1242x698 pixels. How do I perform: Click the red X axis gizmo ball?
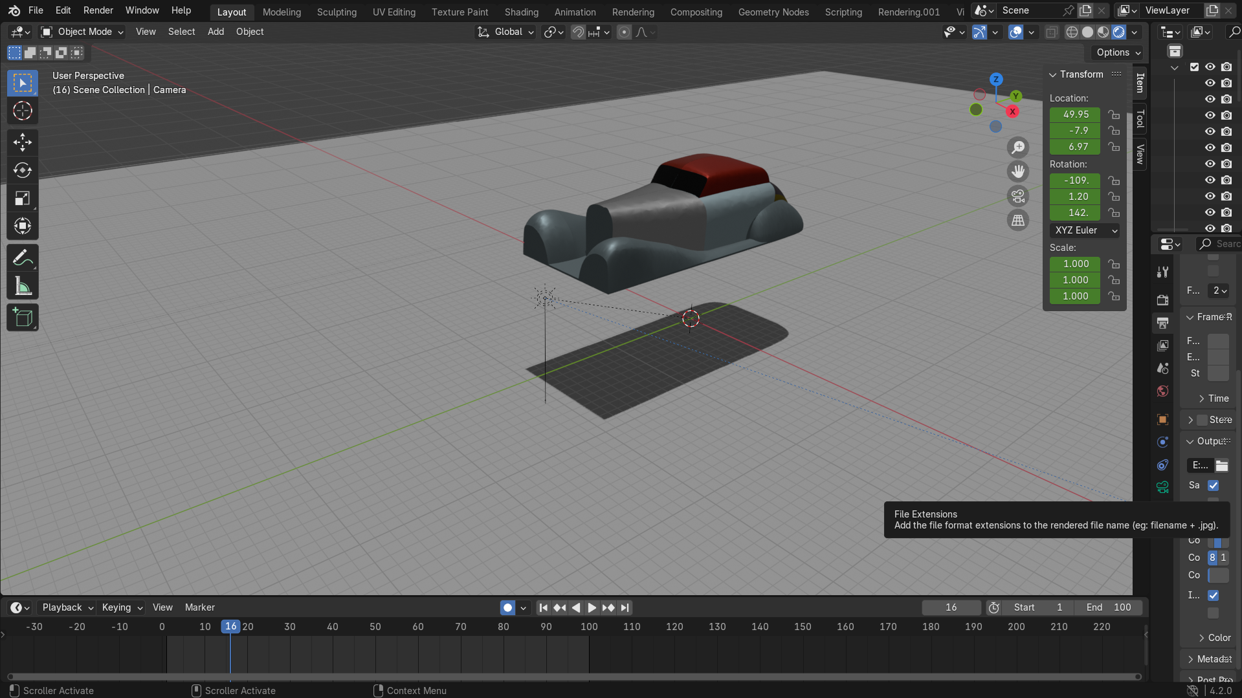1013,111
